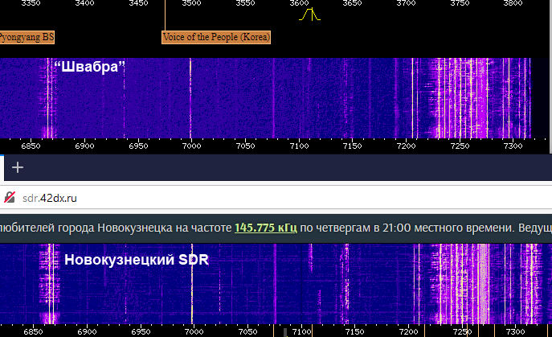This screenshot has width=552, height=337.
Task: Open the 145.775 кГц frequency link
Action: (x=266, y=228)
